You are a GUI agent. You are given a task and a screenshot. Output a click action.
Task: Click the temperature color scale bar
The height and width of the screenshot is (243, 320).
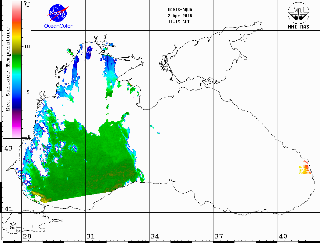16,69
